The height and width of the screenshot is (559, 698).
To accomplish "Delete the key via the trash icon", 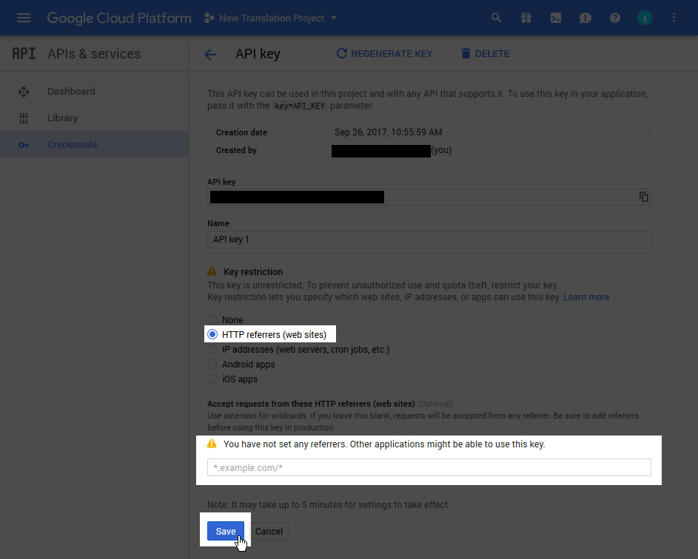I will [465, 53].
